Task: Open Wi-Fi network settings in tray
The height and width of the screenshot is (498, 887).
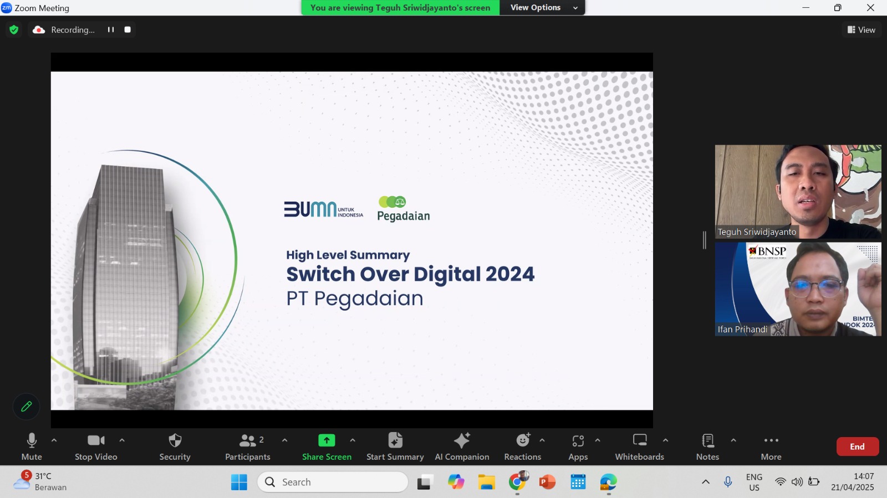Action: click(x=781, y=482)
